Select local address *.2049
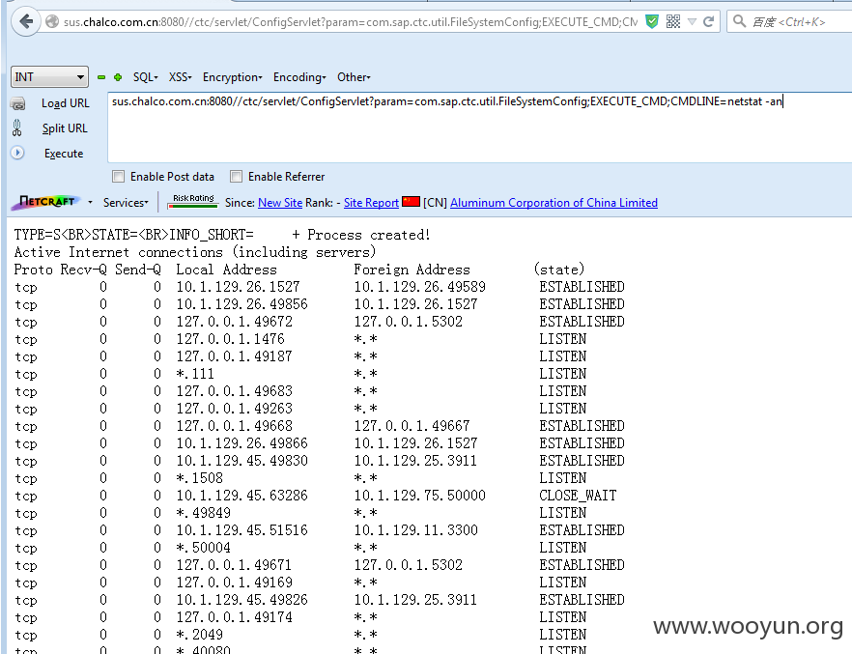Screen dimensions: 852x654 (x=199, y=635)
